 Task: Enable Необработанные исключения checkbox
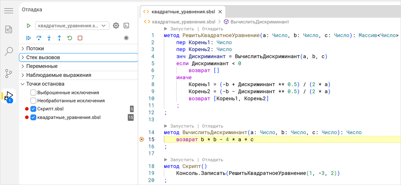(33, 101)
